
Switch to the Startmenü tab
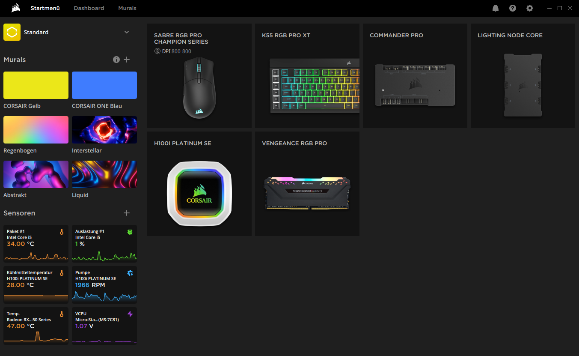(45, 8)
